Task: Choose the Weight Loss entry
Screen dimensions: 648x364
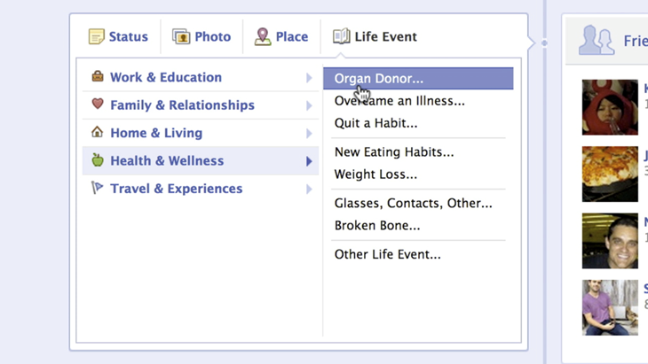Action: coord(375,174)
